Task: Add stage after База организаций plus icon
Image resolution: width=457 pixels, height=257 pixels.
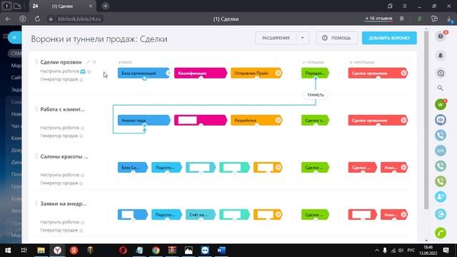Action: click(169, 73)
